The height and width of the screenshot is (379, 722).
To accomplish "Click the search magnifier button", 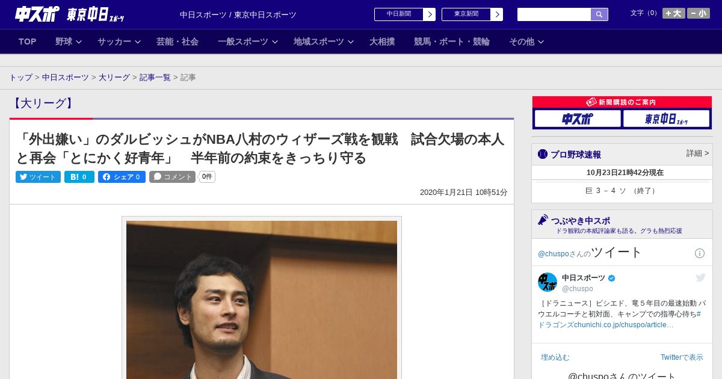I will click(599, 14).
